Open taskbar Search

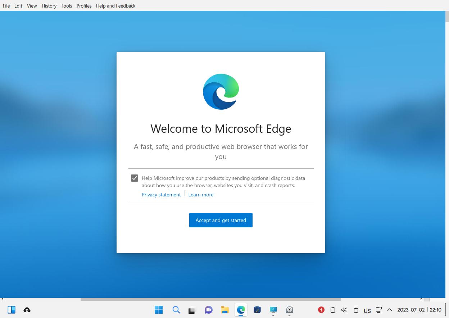(x=176, y=310)
